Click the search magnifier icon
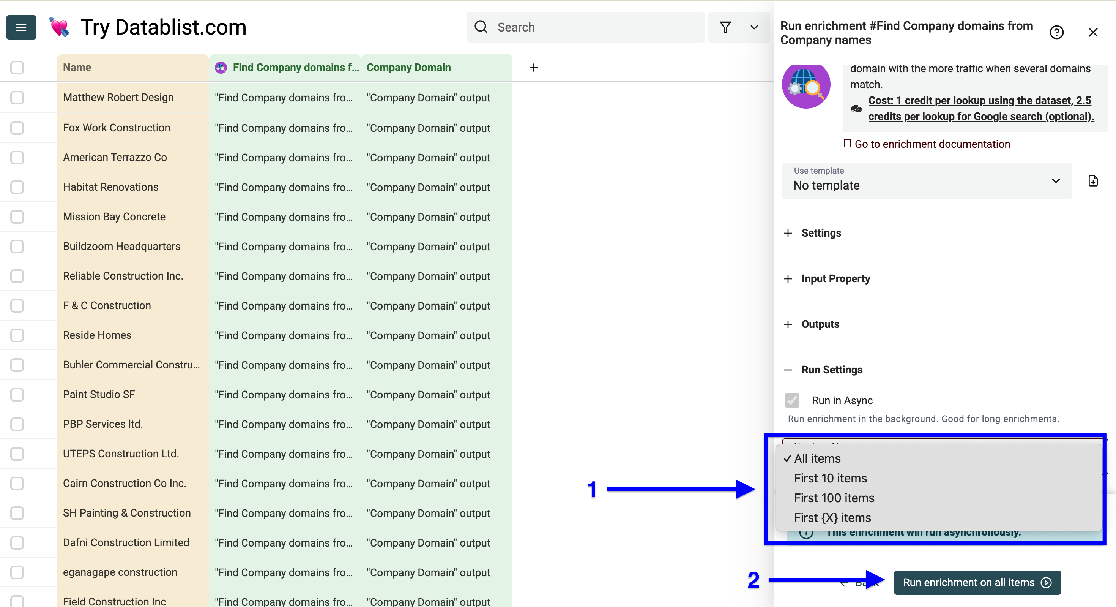The width and height of the screenshot is (1116, 607). (481, 27)
